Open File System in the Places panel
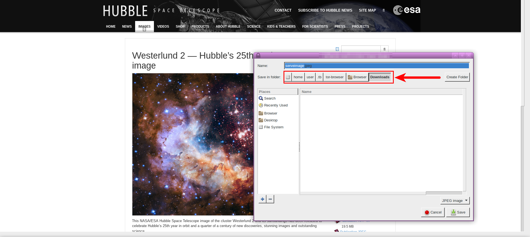This screenshot has height=237, width=530. point(274,127)
